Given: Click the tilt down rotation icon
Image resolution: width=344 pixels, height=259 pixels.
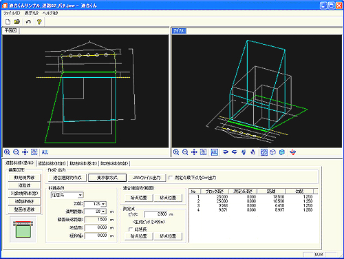Looking at the screenshot, I should coord(244,152).
